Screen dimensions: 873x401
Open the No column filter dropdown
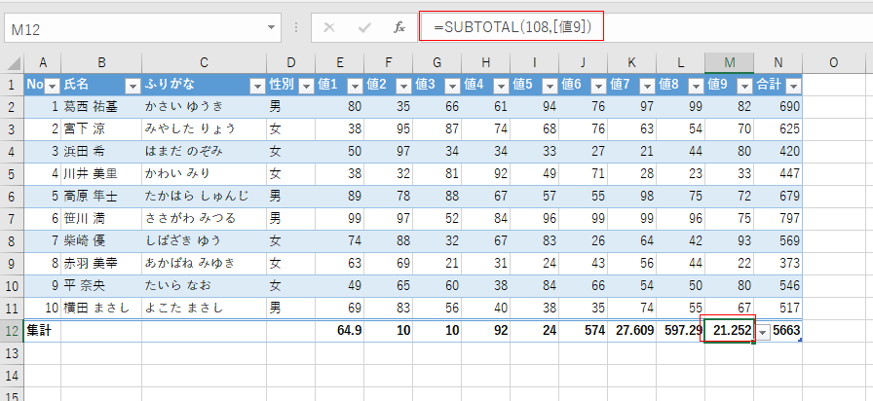click(53, 86)
